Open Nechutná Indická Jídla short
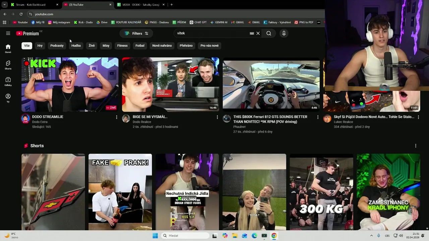Viewport: 429px width, 241px height. pyautogui.click(x=187, y=192)
